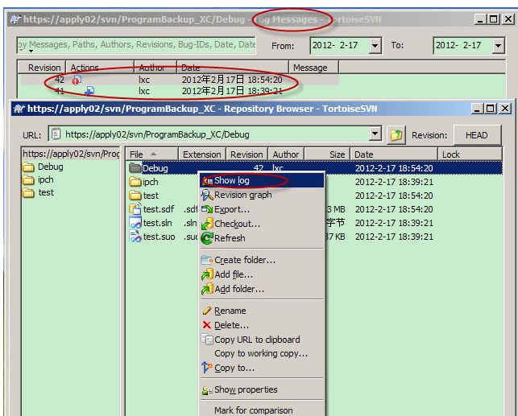Choose Checkout... from the context menu
The width and height of the screenshot is (518, 416).
coord(237,224)
